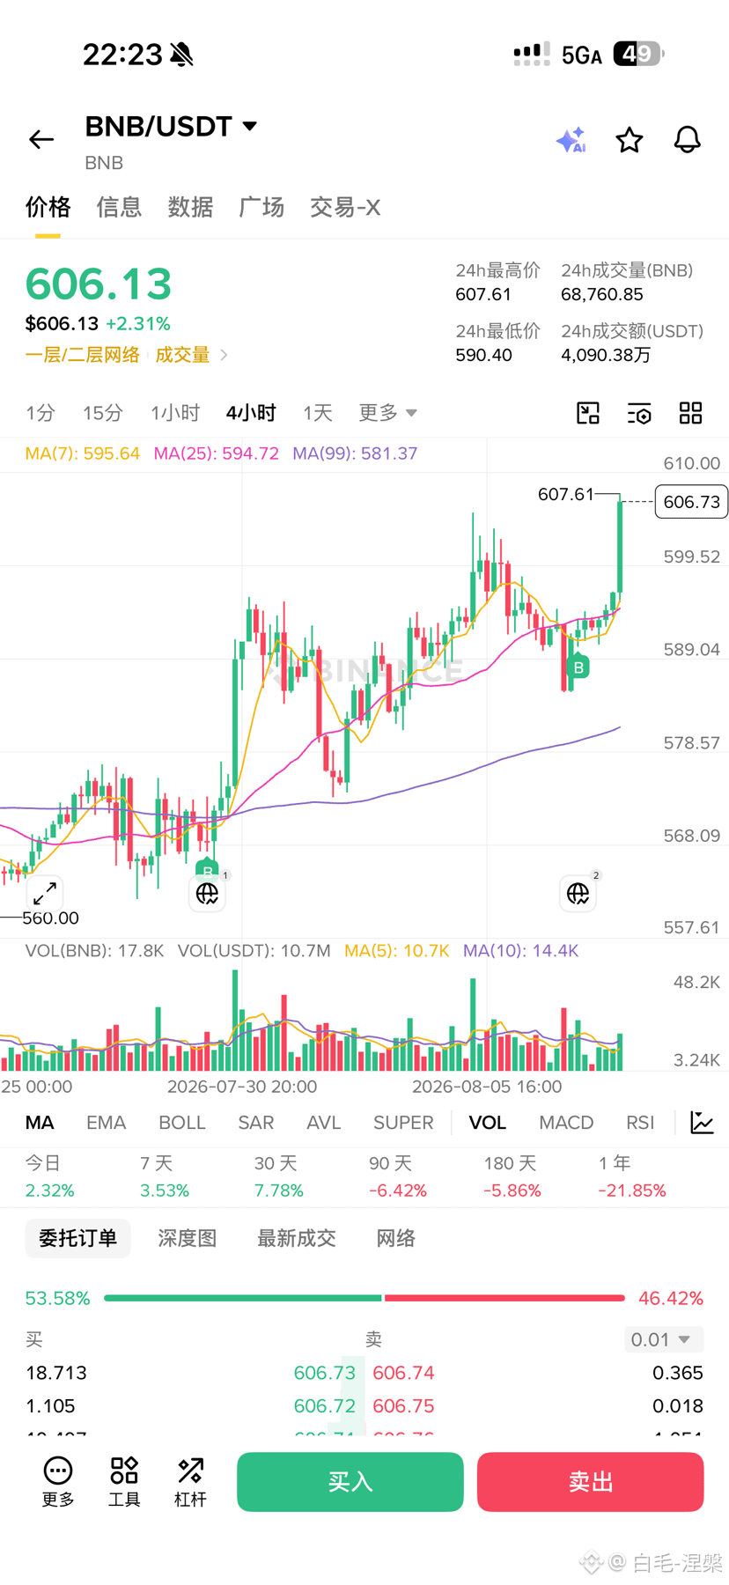729x1585 pixels.
Task: Open the AI sparkle assistant icon
Action: [x=571, y=140]
